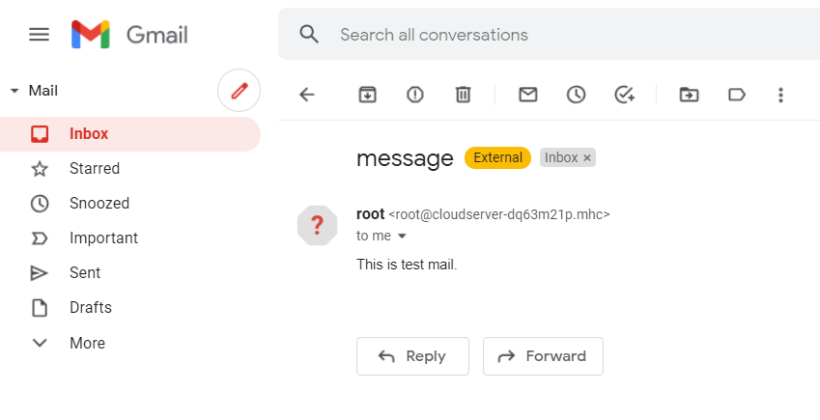The height and width of the screenshot is (420, 820).
Task: Delete the message with trash icon
Action: [463, 95]
